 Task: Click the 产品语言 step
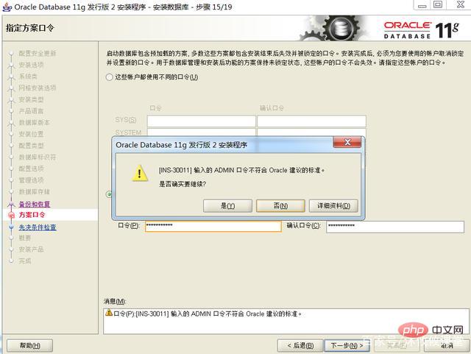pos(31,111)
